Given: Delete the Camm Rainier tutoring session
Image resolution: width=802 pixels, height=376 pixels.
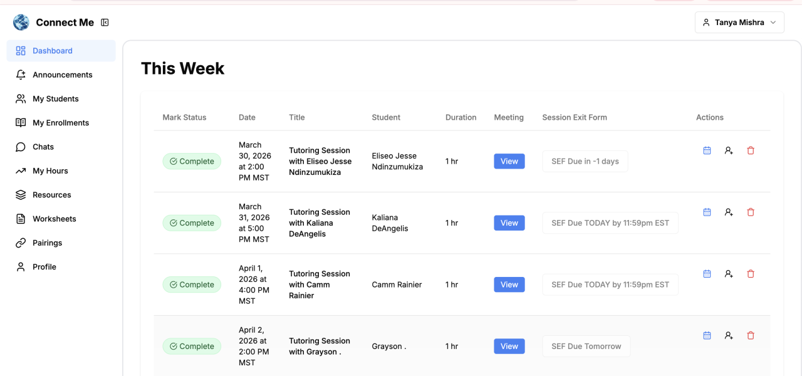Looking at the screenshot, I should 751,274.
